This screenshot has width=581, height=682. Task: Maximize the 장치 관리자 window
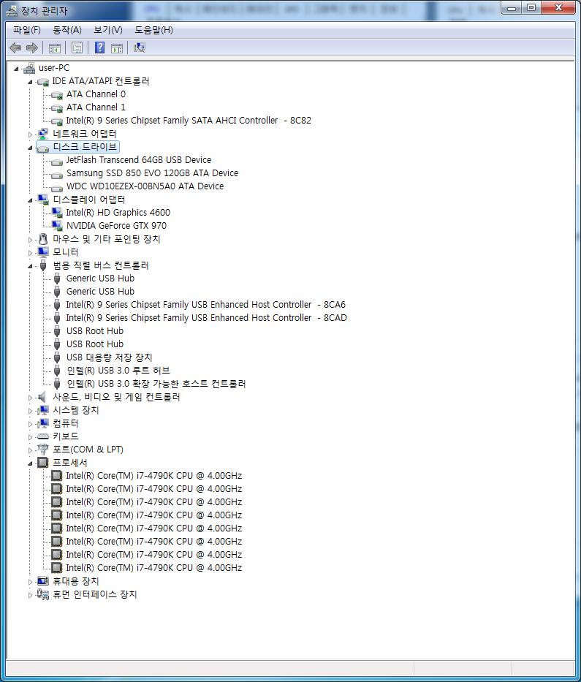tap(531, 7)
